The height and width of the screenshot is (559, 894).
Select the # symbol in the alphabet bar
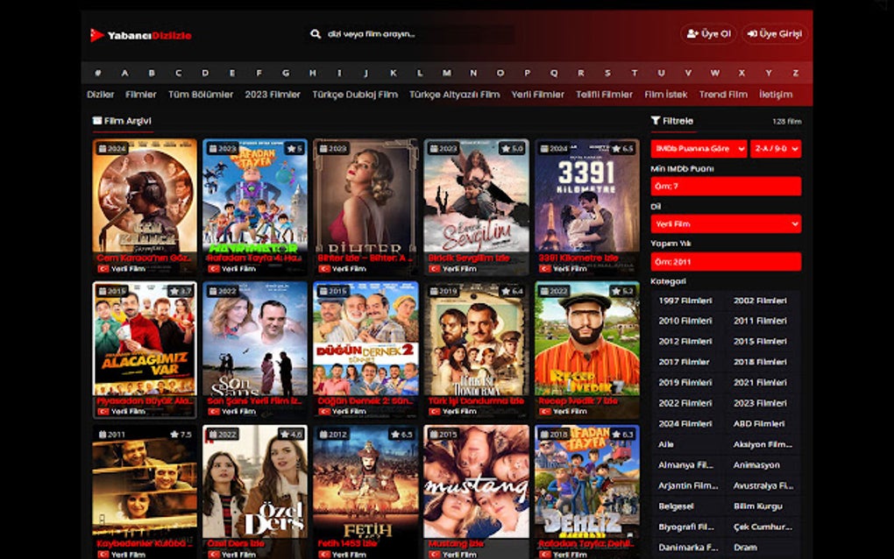tap(97, 73)
